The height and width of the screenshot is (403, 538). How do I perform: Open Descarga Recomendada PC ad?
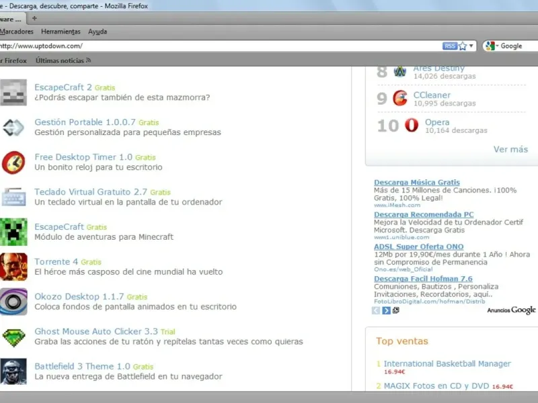tap(424, 214)
